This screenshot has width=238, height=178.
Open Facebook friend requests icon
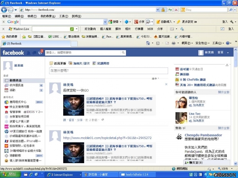pyautogui.click(x=29, y=53)
